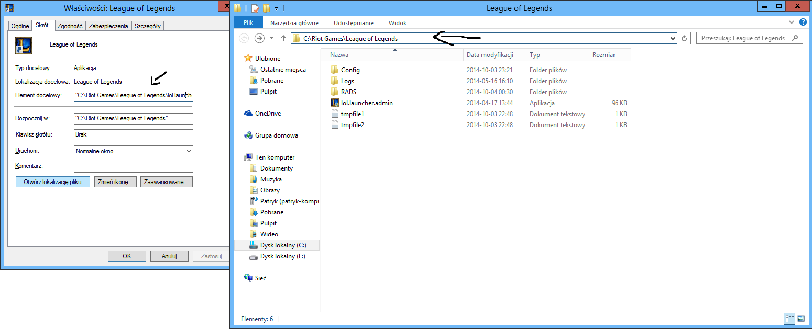Go back with Explorer back arrow
The height and width of the screenshot is (329, 812).
[244, 38]
